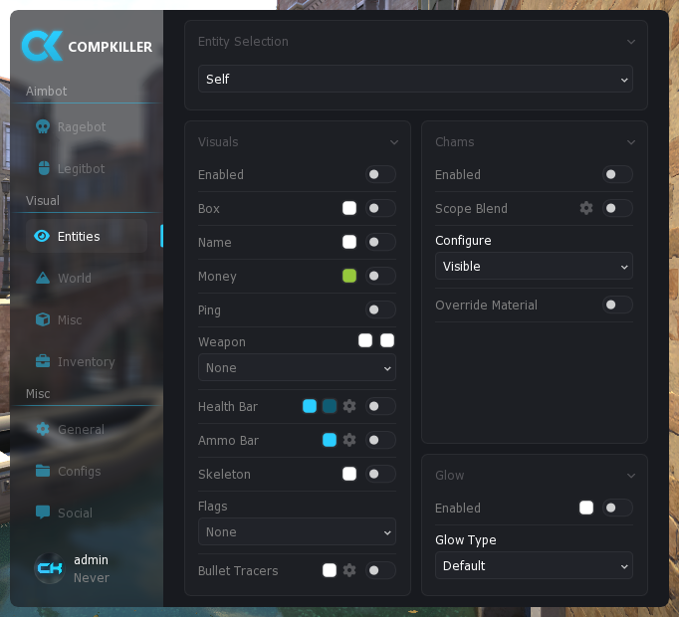Open the Glow Type Default dropdown
The height and width of the screenshot is (617, 679).
point(534,565)
